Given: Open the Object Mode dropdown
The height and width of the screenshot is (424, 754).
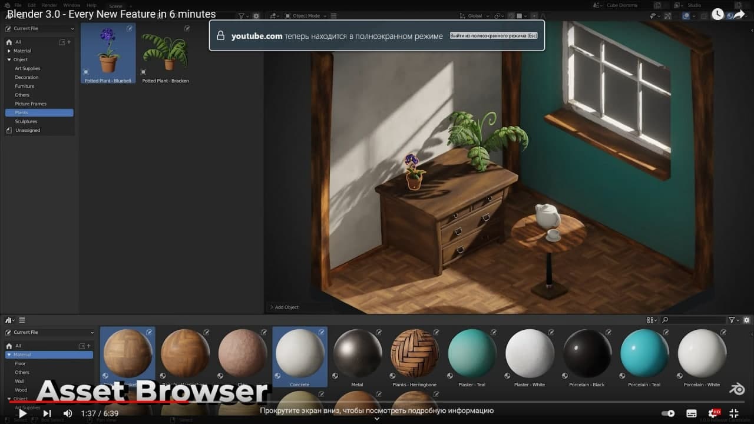Looking at the screenshot, I should click(x=307, y=16).
